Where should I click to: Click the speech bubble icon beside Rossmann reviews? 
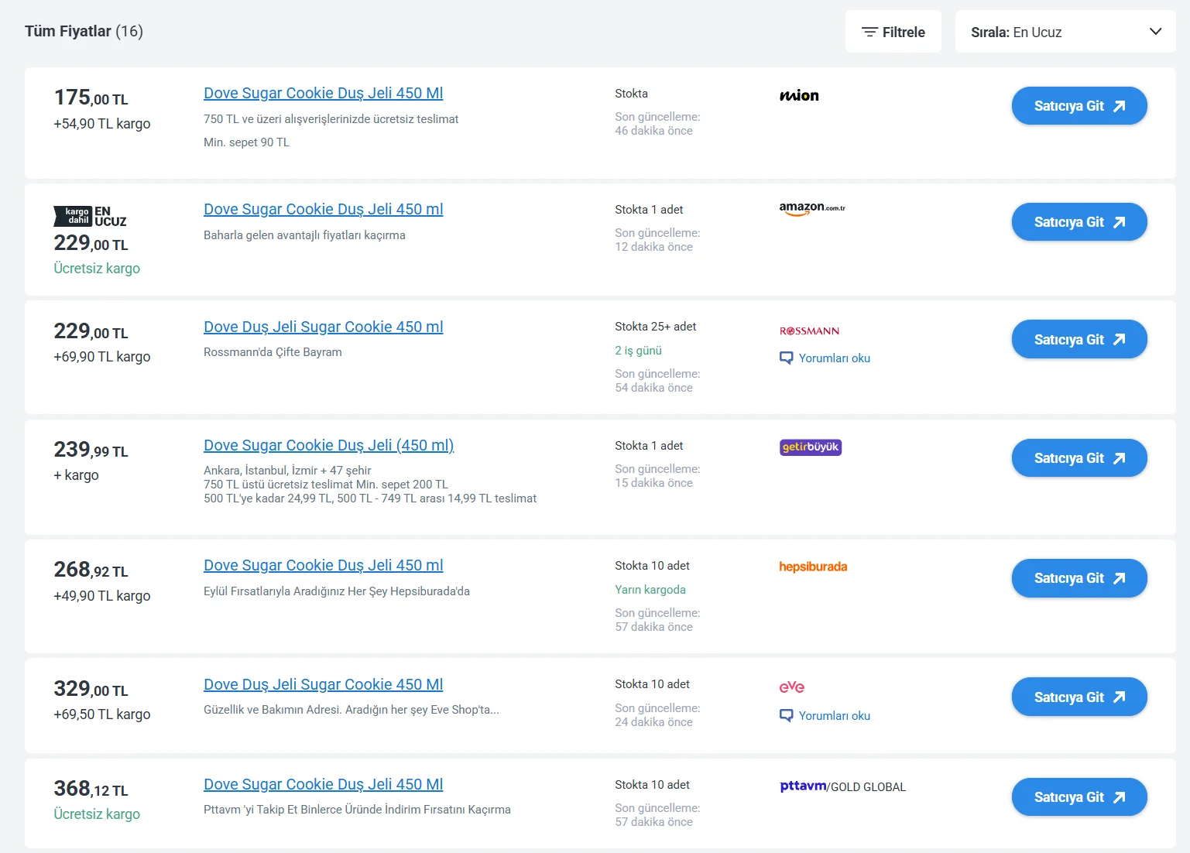tap(786, 358)
